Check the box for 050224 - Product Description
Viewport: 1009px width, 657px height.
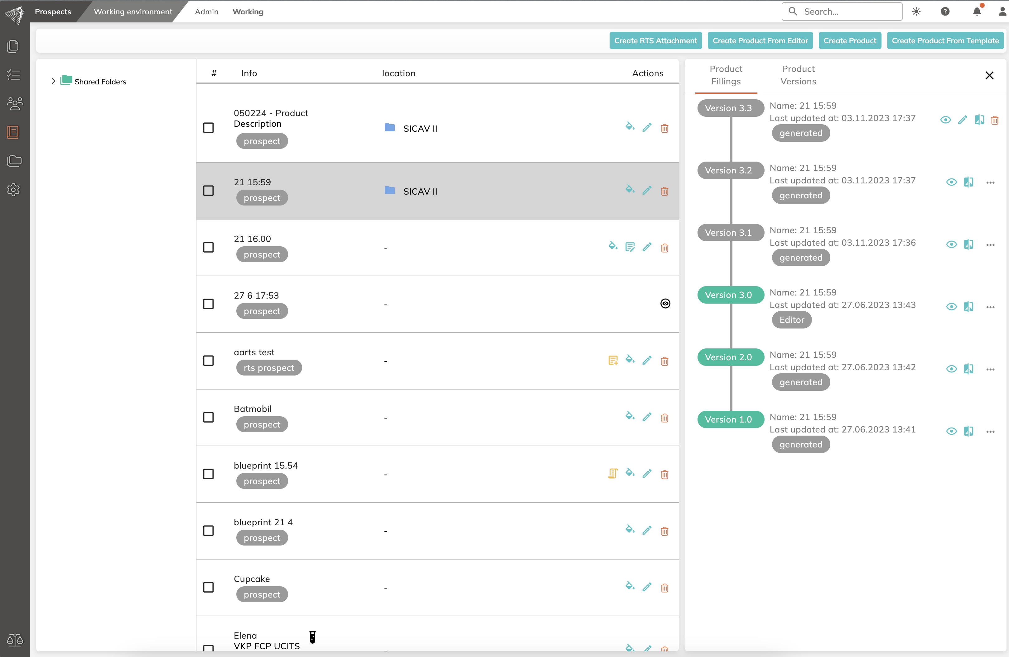pos(208,128)
